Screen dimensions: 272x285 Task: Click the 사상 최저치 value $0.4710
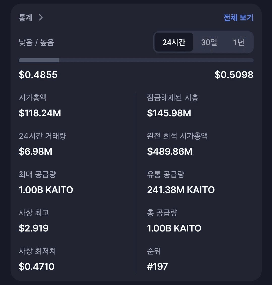point(37,267)
